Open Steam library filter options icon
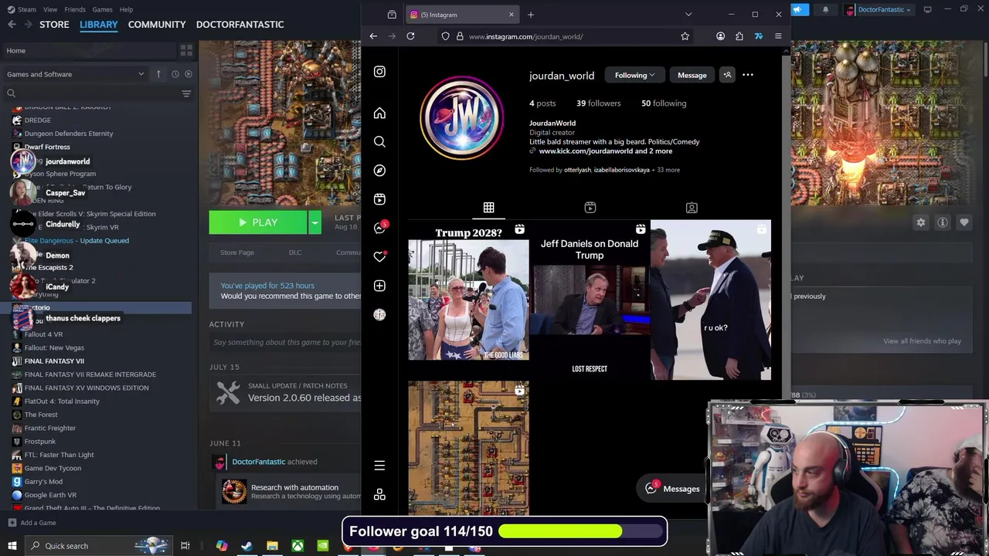 click(186, 93)
